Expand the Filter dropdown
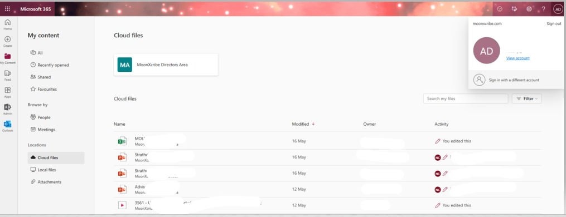The width and height of the screenshot is (566, 217). point(526,98)
